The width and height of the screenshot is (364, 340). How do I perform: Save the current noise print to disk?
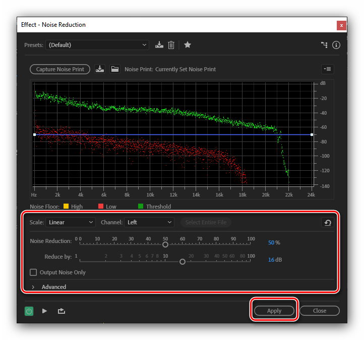[100, 69]
